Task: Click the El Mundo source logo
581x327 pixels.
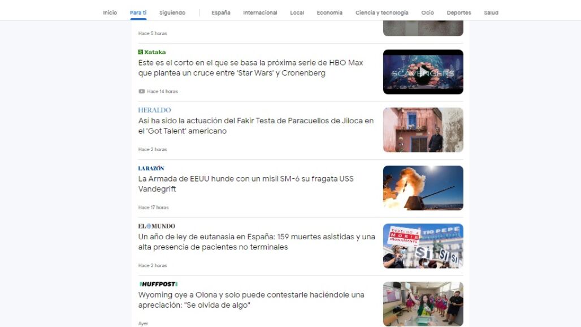Action: [x=157, y=226]
